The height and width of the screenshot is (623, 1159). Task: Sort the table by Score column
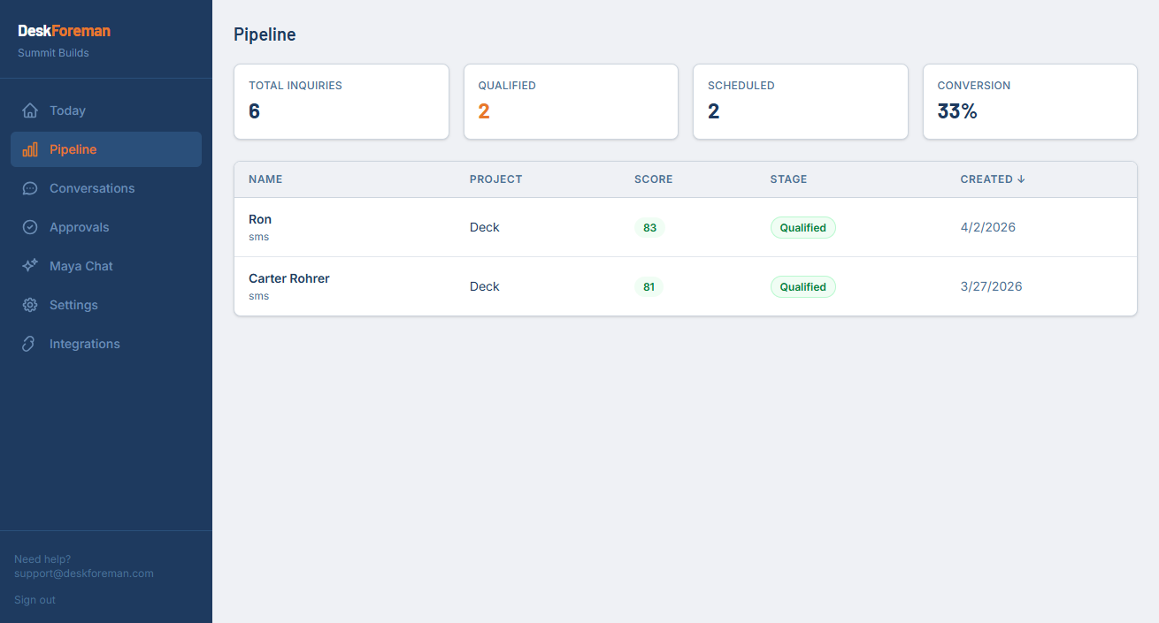tap(653, 179)
